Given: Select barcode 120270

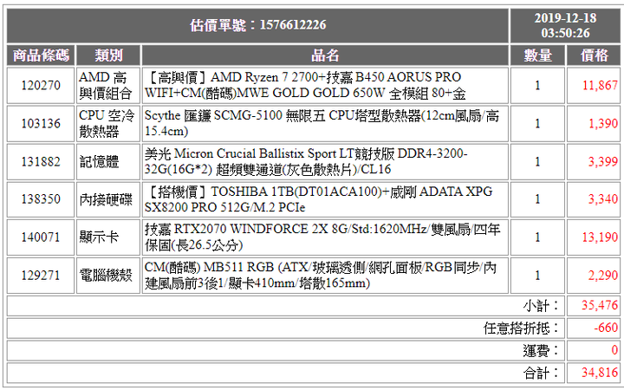Looking at the screenshot, I should [41, 85].
